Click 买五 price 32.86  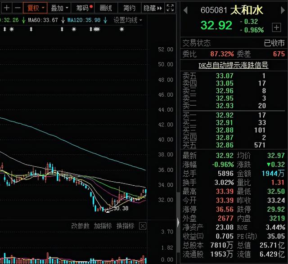[225, 145]
